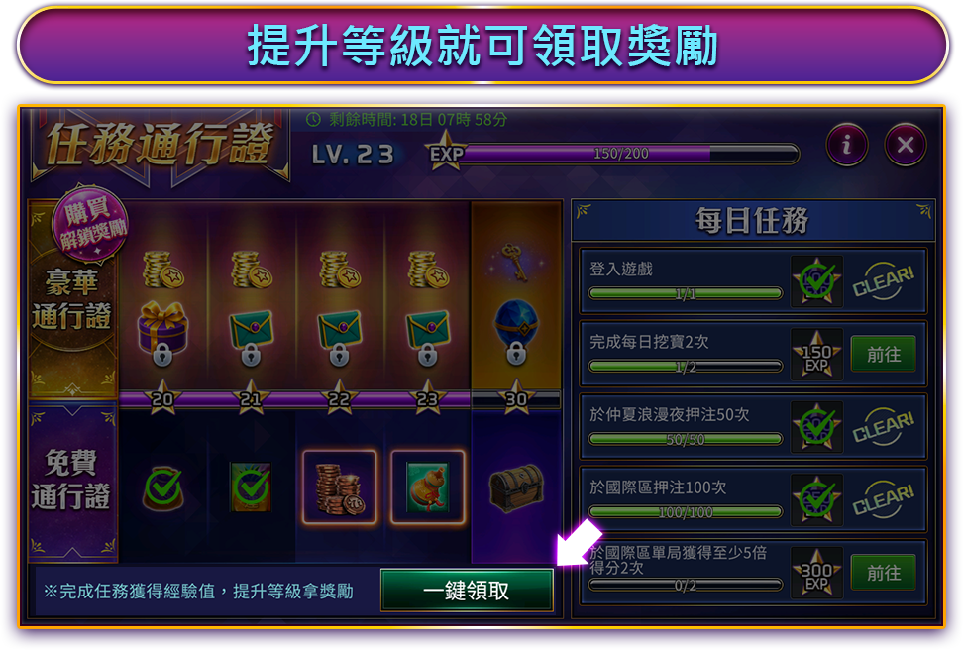Claim the green gourd card at level 23

tap(427, 487)
